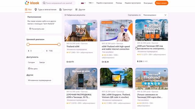195x109 pixels.
Task: Open 'eSIM для Таиланда (QR-код' title
Action: coord(151,47)
